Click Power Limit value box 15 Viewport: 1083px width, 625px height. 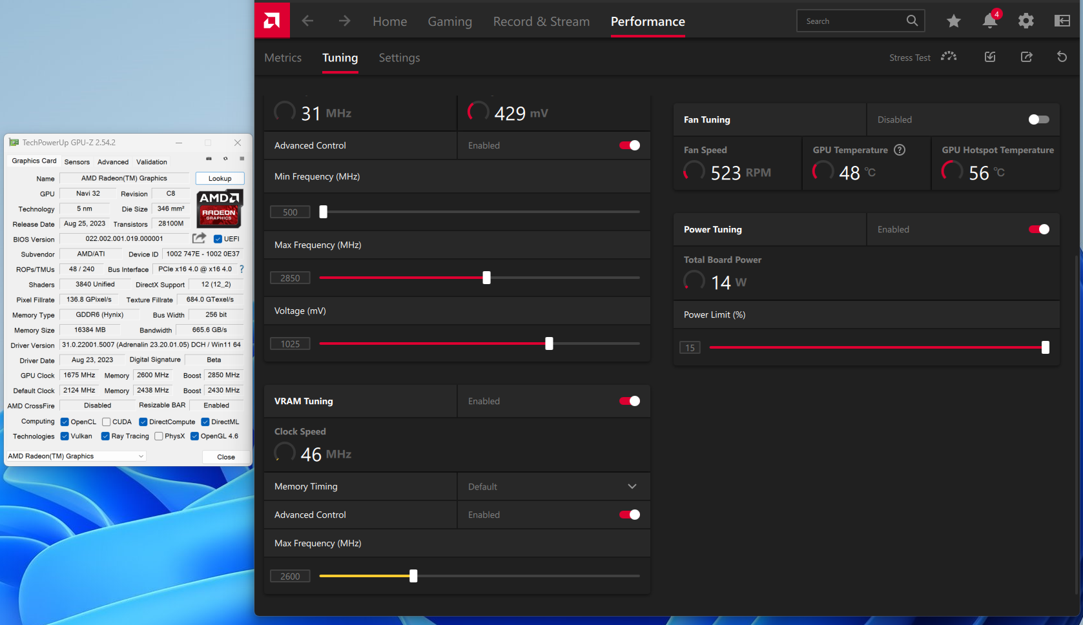click(690, 347)
